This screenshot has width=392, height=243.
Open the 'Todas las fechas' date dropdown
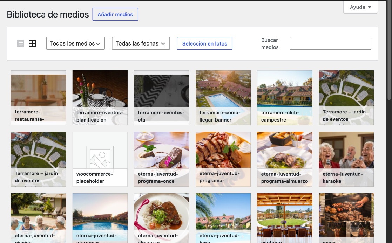click(141, 43)
